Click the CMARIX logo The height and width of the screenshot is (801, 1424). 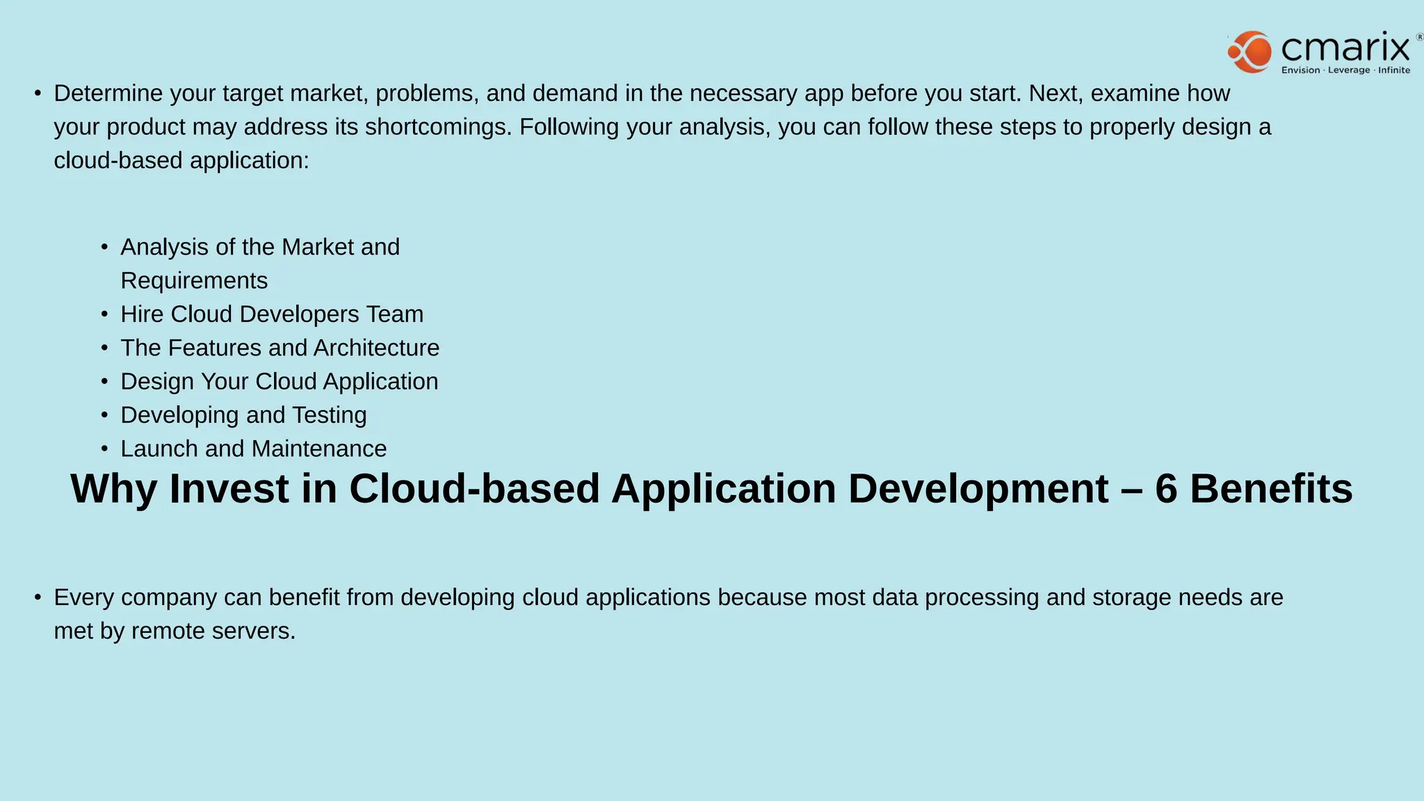1324,52
